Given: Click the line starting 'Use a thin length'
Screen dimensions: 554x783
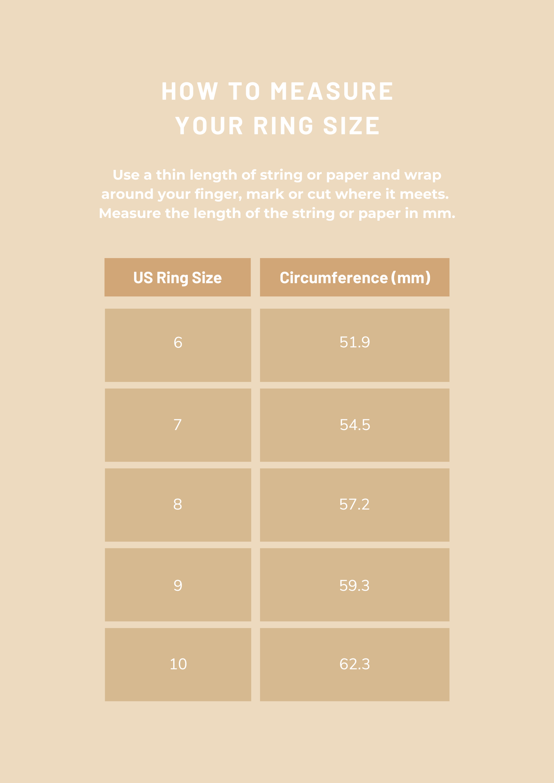Looking at the screenshot, I should coord(277,175).
